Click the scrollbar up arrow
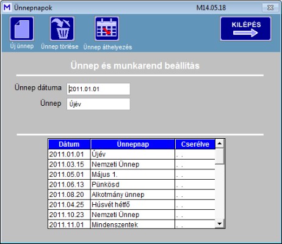 pyautogui.click(x=220, y=144)
